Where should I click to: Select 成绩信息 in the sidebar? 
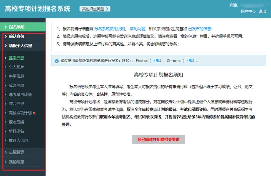(x=16, y=85)
